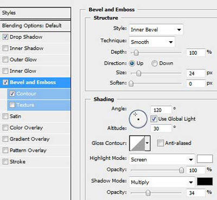The height and width of the screenshot is (200, 217).
Task: Turn on the Gradient Overlay checkbox
Action: [5, 139]
